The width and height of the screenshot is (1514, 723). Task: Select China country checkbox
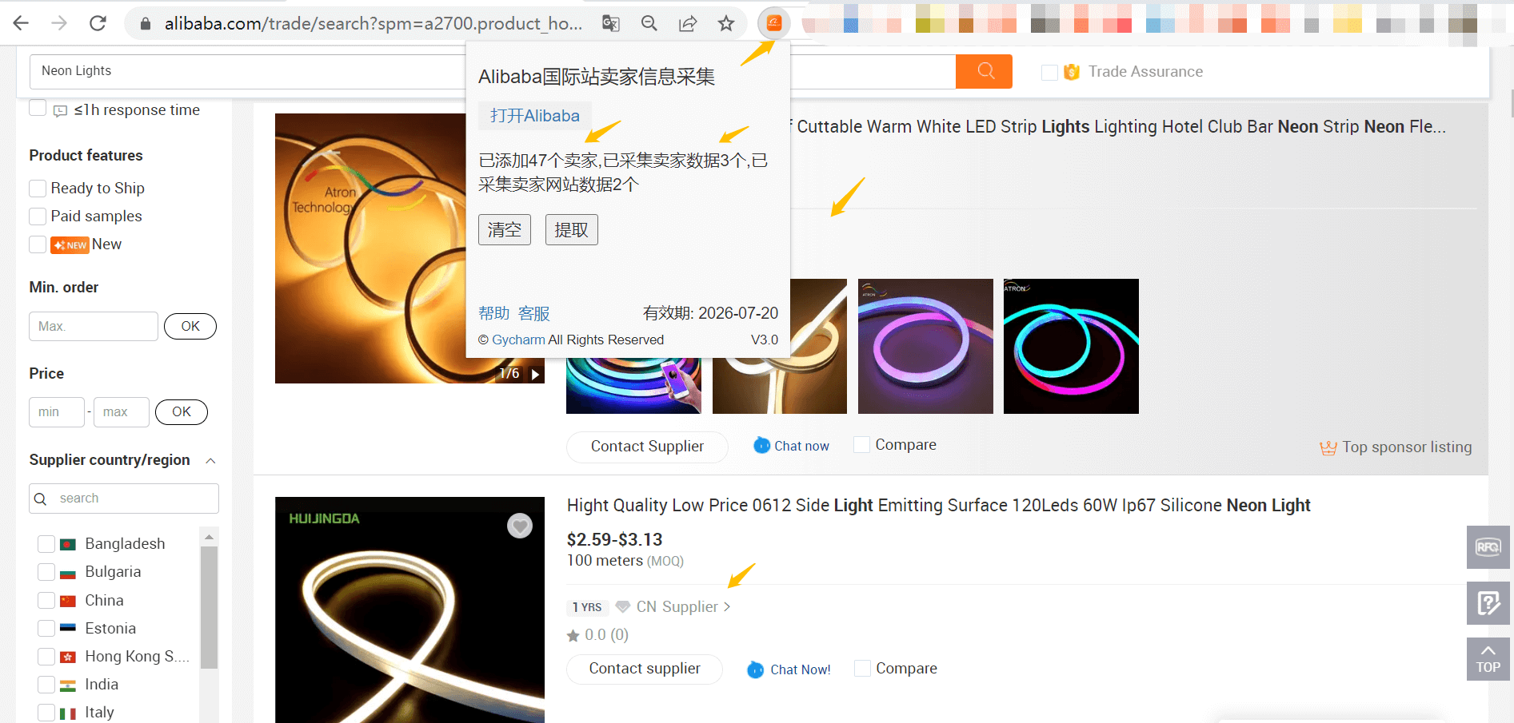(x=46, y=601)
